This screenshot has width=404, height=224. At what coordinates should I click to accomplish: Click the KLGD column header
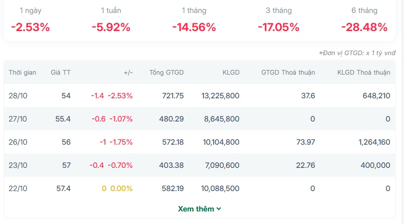[x=231, y=72]
